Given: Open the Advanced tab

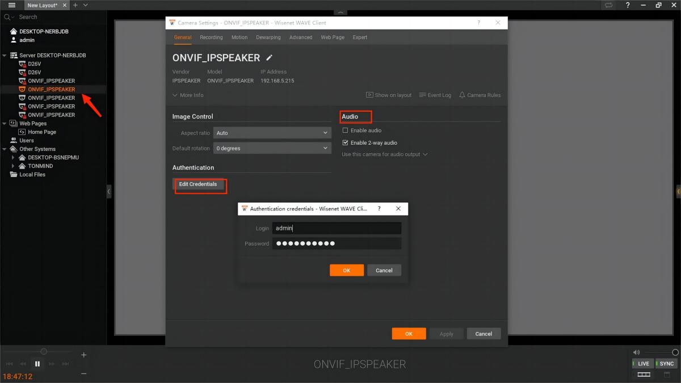Looking at the screenshot, I should tap(301, 37).
